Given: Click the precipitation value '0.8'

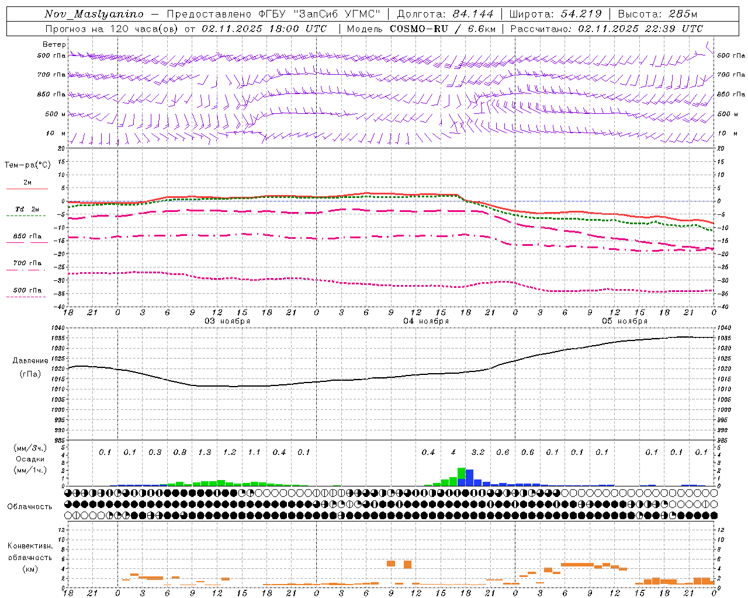Looking at the screenshot, I should (180, 452).
